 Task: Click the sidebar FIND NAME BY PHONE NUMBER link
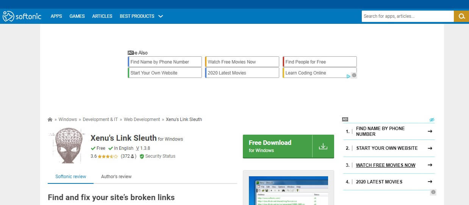pos(380,131)
